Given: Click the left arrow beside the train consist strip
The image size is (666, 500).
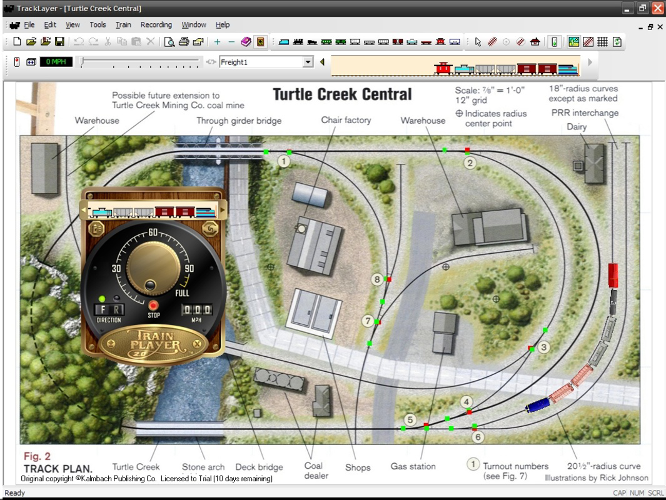Looking at the screenshot, I should [324, 62].
